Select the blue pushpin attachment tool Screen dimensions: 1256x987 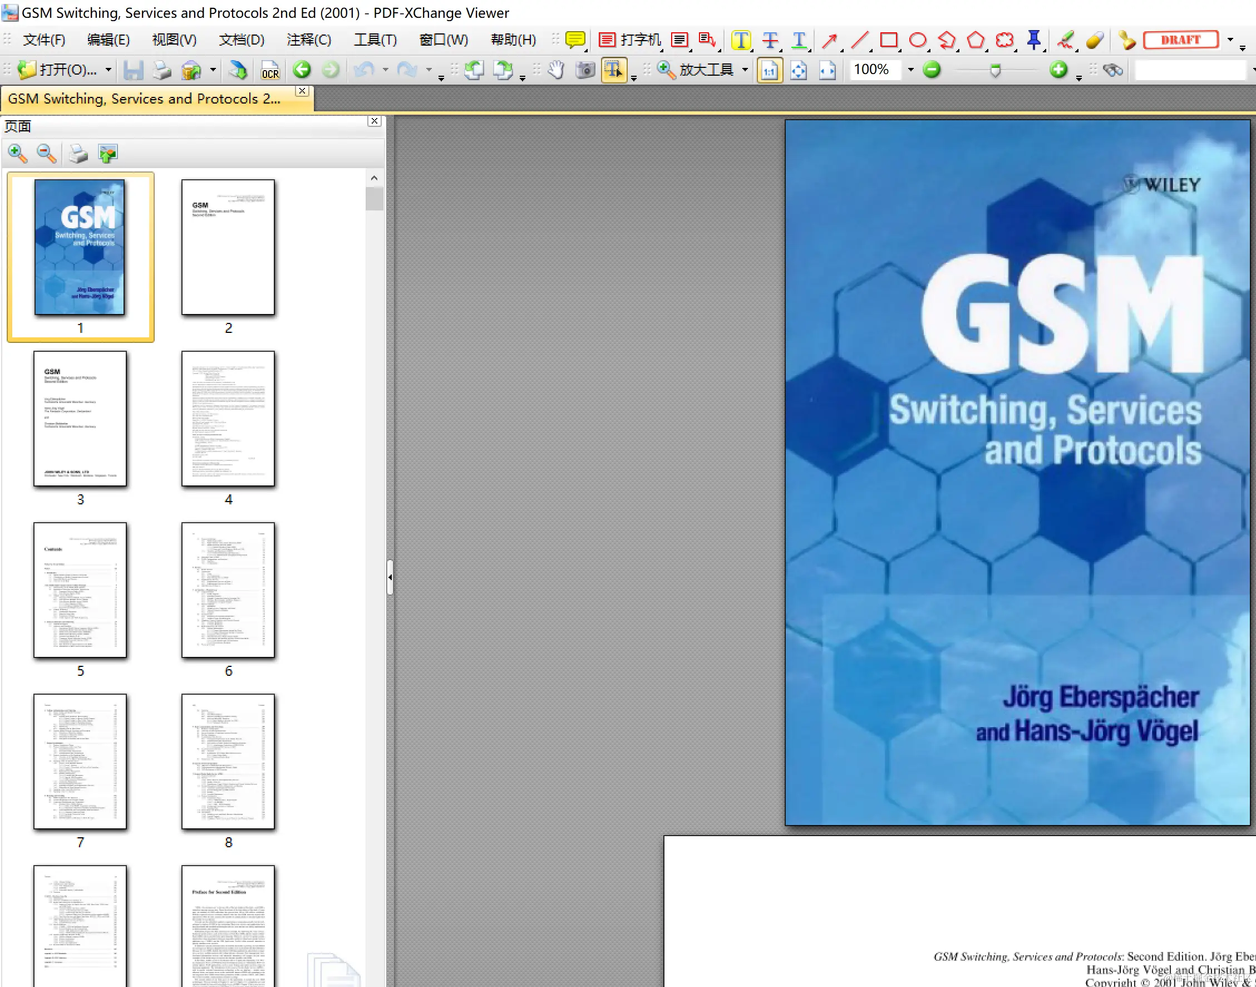click(x=1033, y=40)
